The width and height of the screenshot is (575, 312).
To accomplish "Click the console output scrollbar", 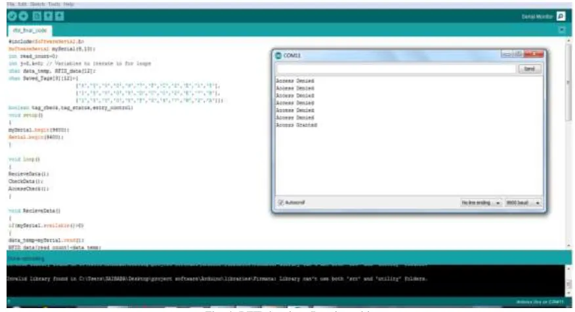I will coord(569,281).
